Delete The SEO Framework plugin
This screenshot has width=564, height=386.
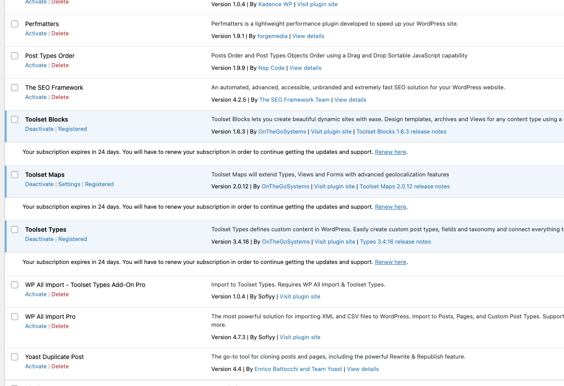point(60,97)
